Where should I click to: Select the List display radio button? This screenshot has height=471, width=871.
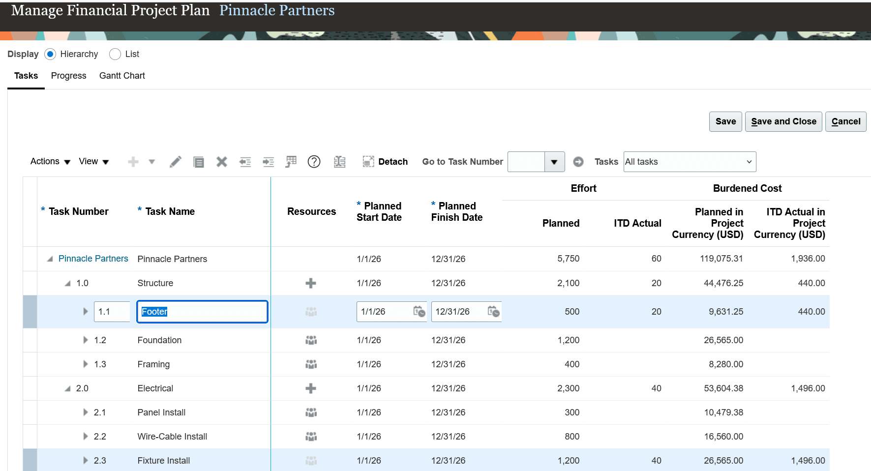115,54
